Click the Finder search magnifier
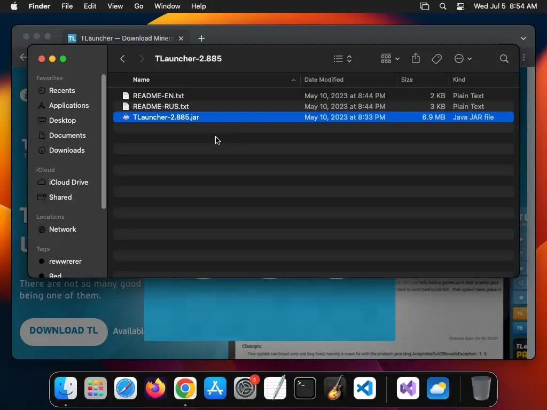This screenshot has width=547, height=410. [x=504, y=59]
